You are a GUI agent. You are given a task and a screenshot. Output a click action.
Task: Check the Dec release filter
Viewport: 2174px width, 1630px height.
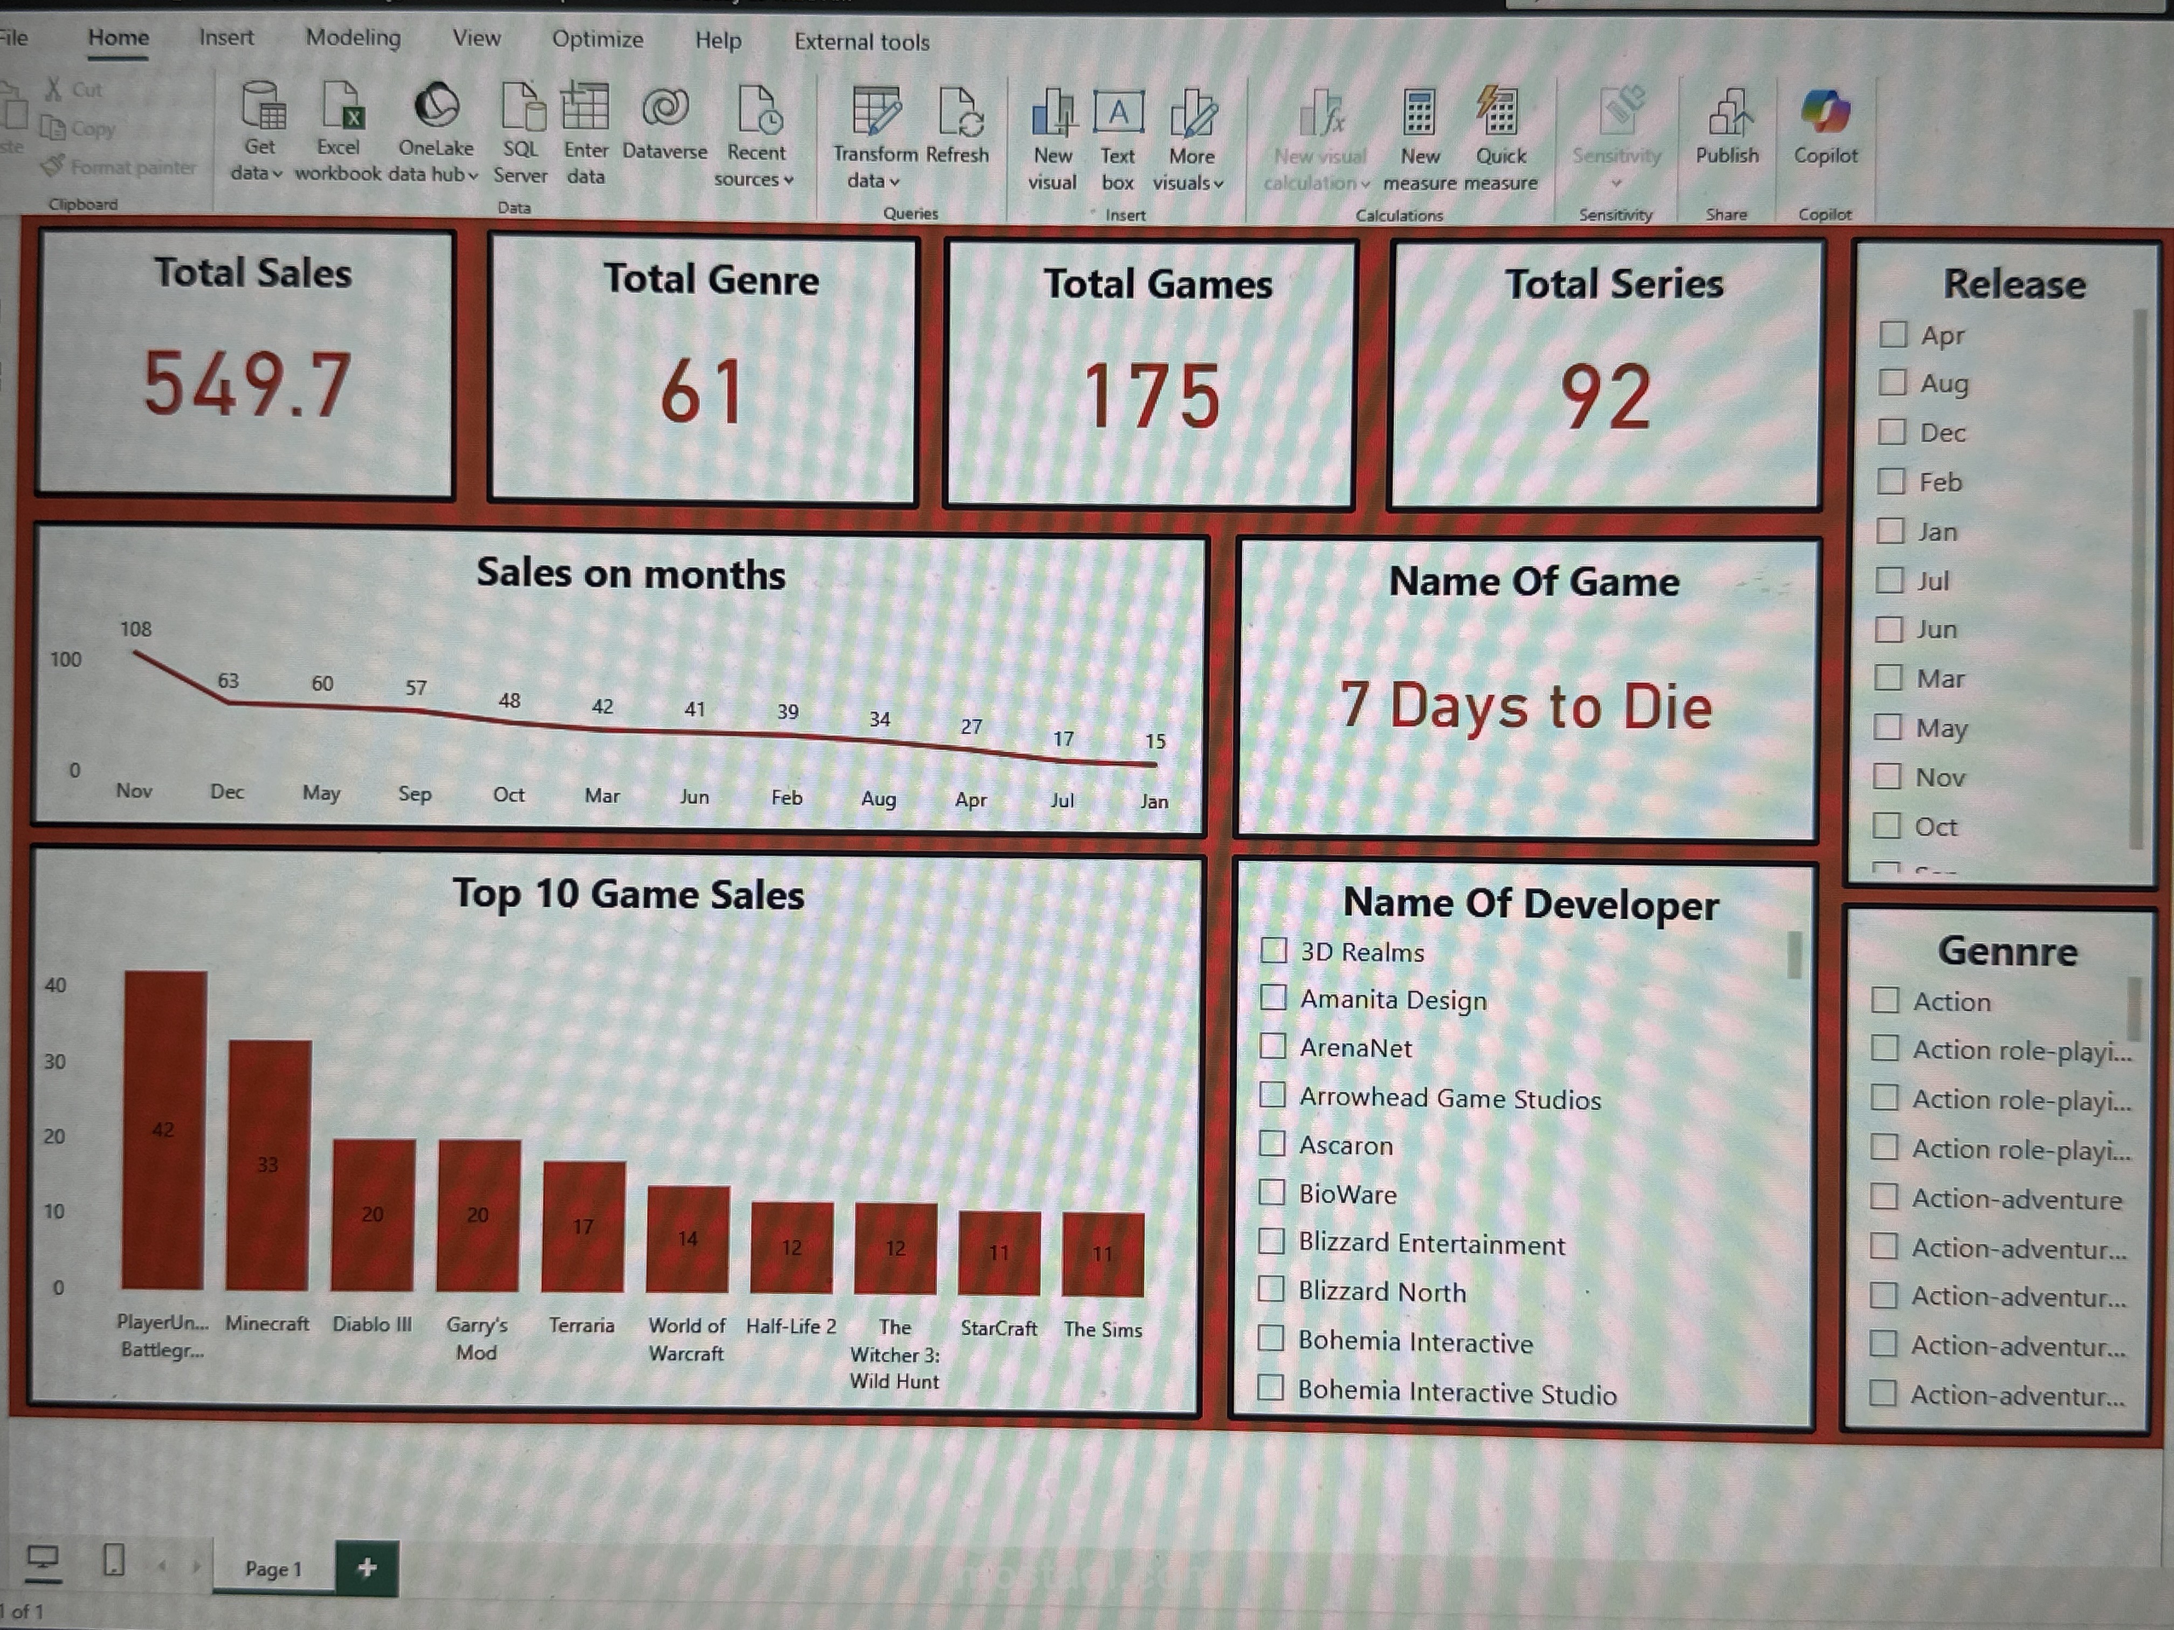[x=1891, y=431]
